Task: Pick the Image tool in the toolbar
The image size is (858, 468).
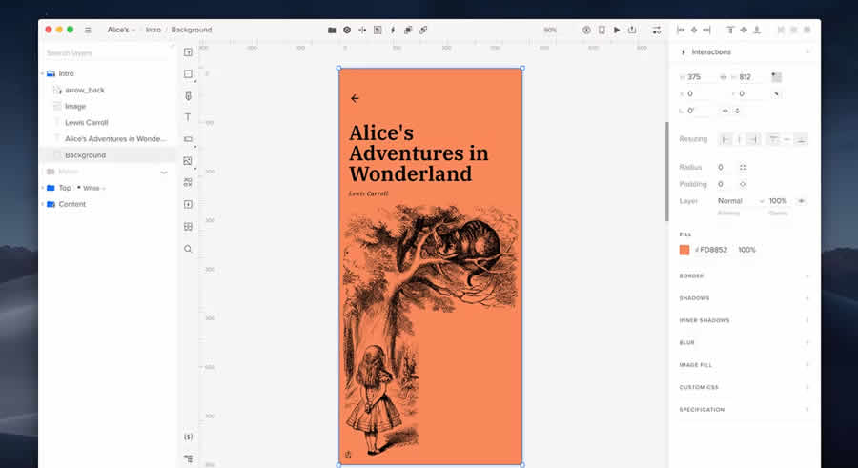Action: (188, 161)
